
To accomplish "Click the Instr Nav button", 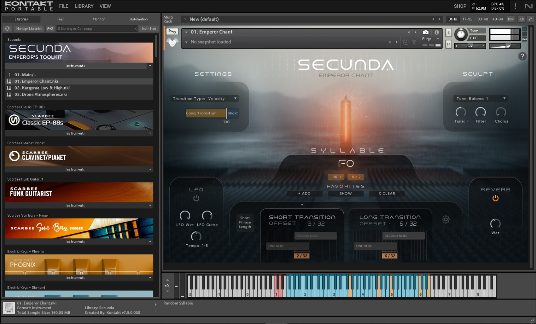I will click(x=149, y=28).
